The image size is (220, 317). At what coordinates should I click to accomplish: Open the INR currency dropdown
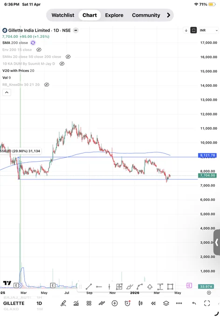[x=209, y=30]
